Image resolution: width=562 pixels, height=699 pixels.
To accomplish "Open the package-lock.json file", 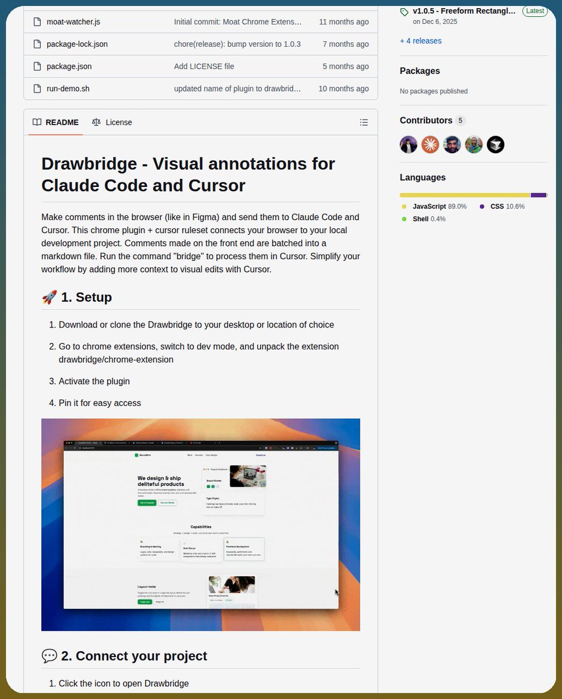I will 77,44.
